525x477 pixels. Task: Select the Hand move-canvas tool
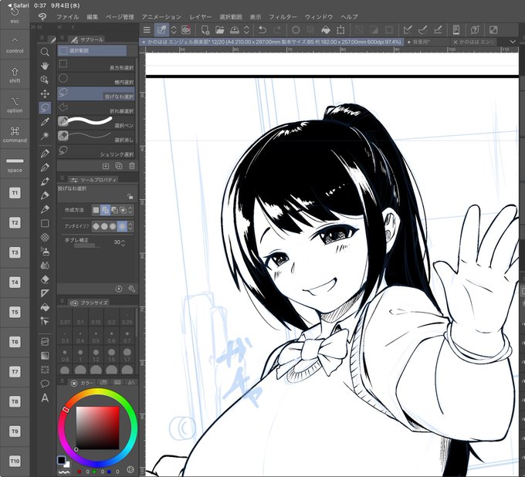pos(45,66)
